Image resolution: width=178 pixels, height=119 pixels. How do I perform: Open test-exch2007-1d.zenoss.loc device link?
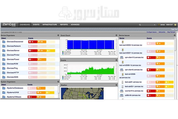(131, 53)
